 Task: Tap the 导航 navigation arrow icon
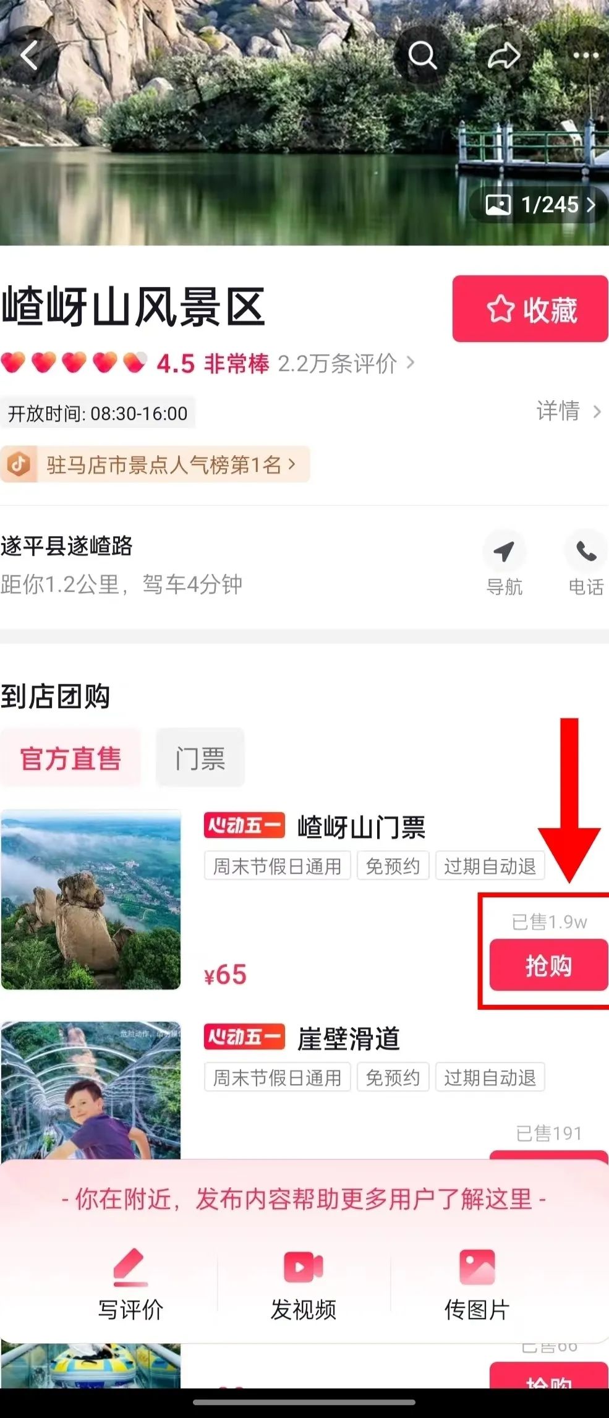point(504,551)
